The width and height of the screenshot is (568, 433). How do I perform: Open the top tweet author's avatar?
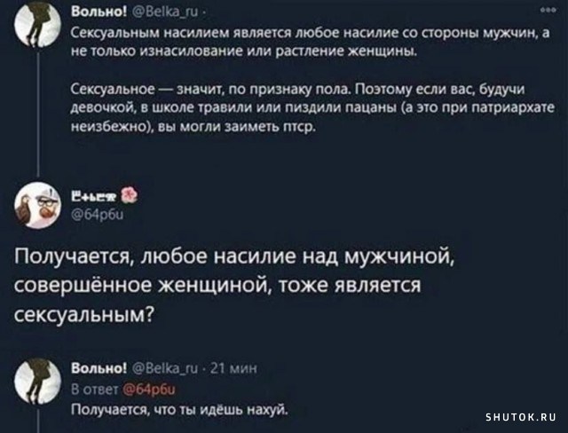tap(37, 24)
